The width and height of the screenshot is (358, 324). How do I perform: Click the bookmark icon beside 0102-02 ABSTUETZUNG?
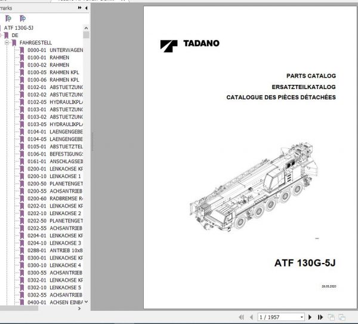click(22, 94)
